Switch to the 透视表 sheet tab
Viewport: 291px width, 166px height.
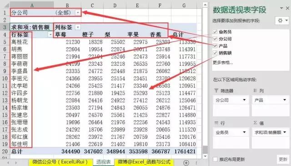click(x=103, y=162)
